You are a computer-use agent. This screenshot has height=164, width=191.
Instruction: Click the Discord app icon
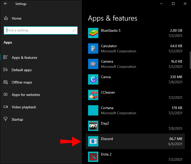93,141
